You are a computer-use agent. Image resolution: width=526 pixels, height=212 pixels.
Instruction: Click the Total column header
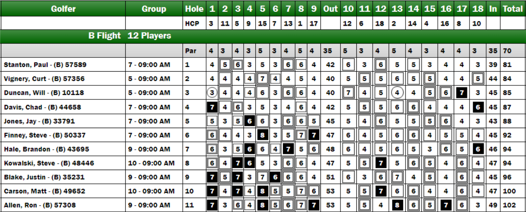pyautogui.click(x=513, y=9)
